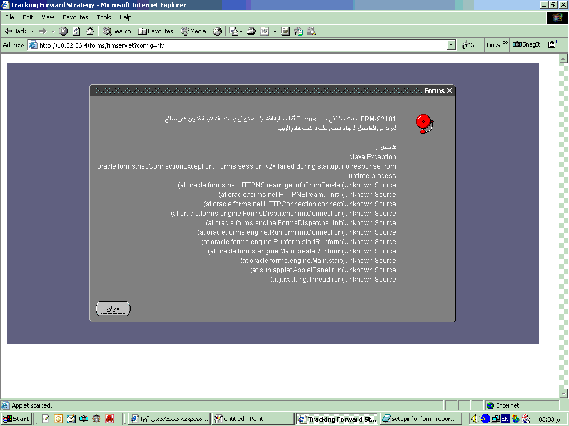Click the Print icon in toolbar

(x=251, y=31)
